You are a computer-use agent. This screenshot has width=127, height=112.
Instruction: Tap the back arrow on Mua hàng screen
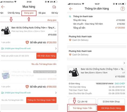pos(3,7)
